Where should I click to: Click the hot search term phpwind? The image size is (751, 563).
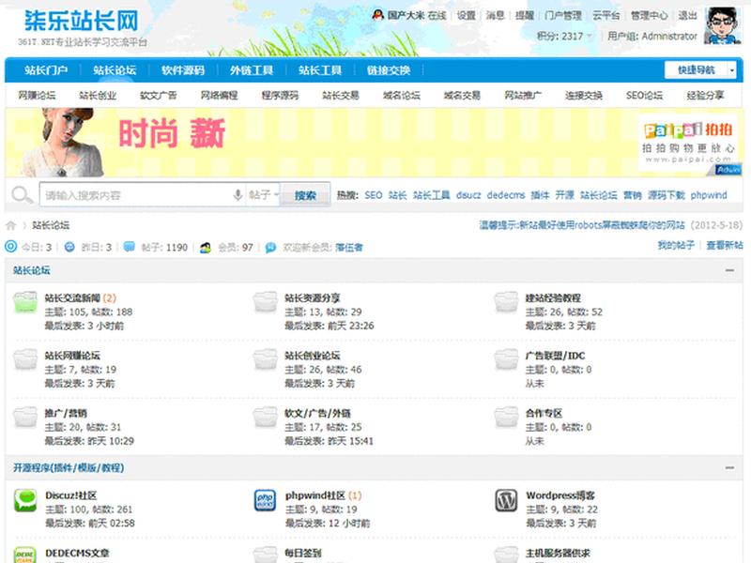click(x=709, y=195)
